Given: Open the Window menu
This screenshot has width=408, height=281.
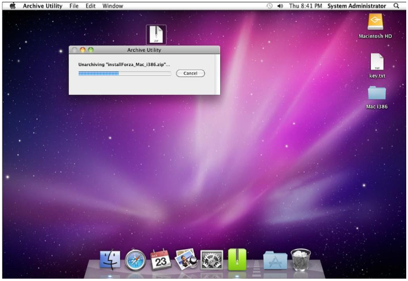Looking at the screenshot, I should click(x=112, y=6).
